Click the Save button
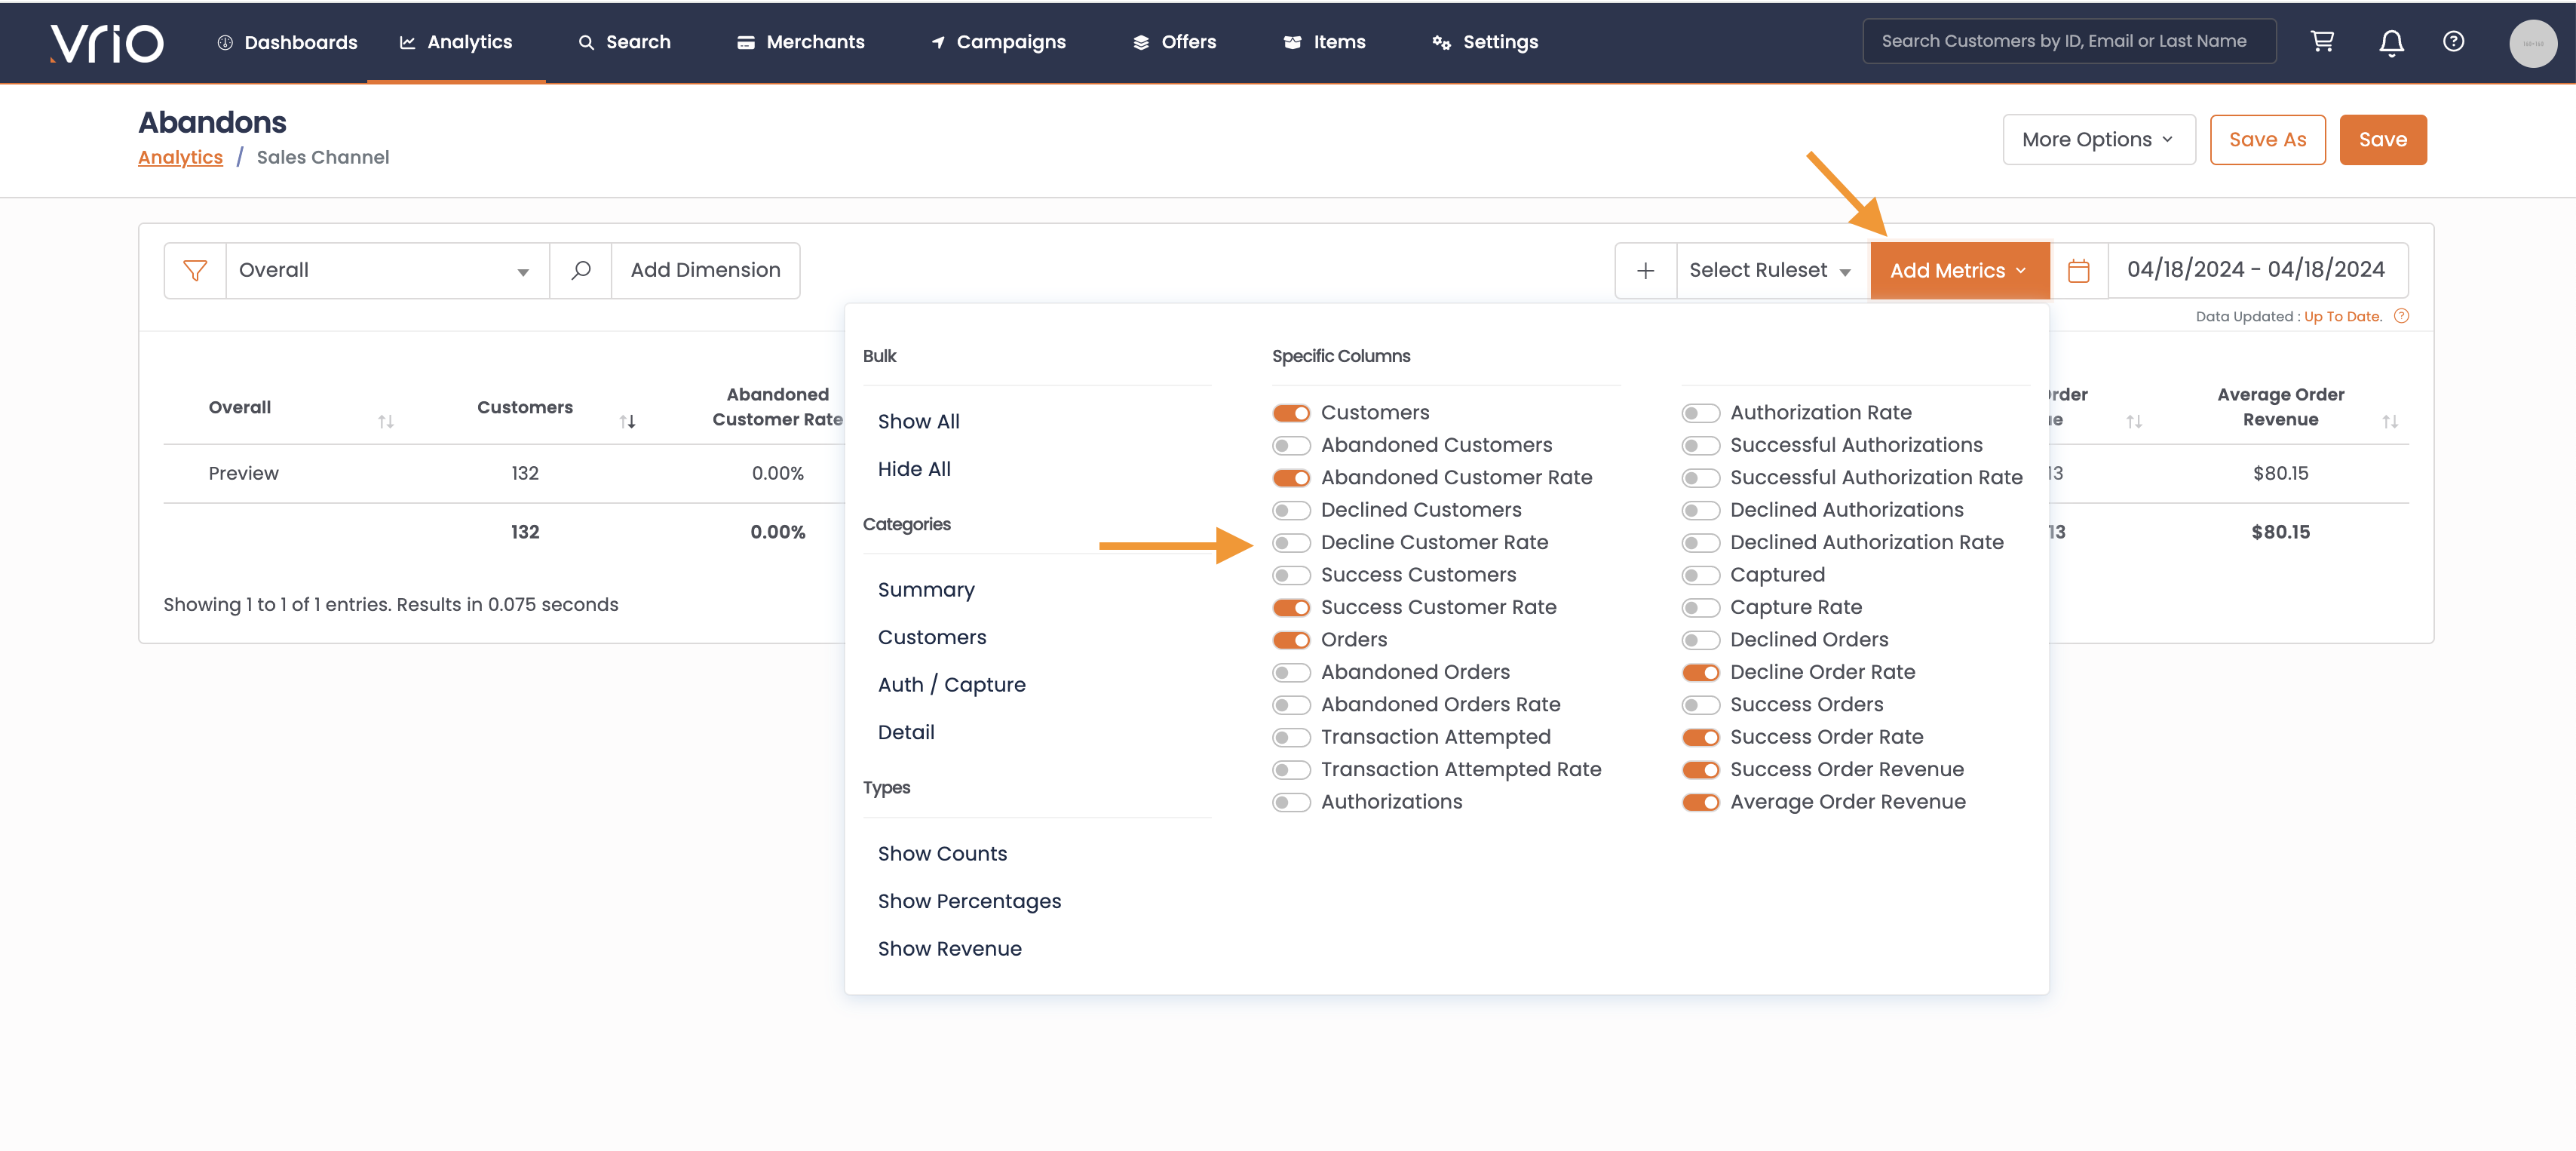Screen dimensions: 2576x1151 2382,140
